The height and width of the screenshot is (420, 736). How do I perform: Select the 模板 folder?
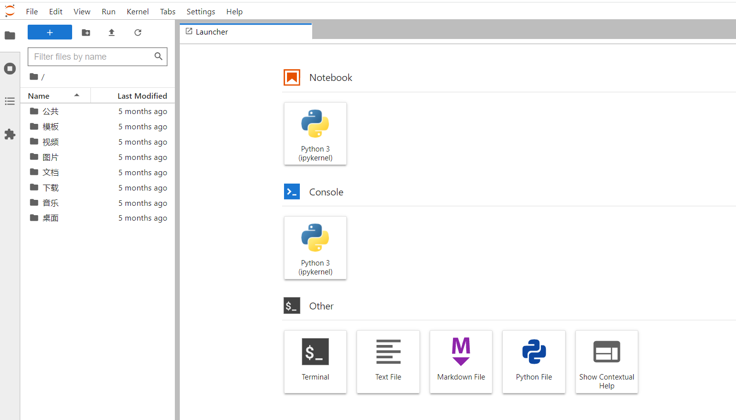tap(98, 127)
